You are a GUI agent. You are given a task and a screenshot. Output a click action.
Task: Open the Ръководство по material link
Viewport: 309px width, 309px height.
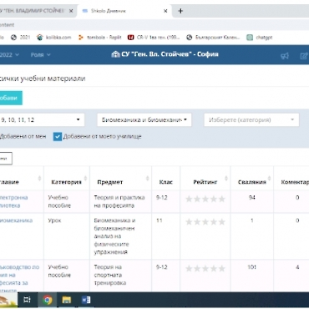(x=19, y=279)
